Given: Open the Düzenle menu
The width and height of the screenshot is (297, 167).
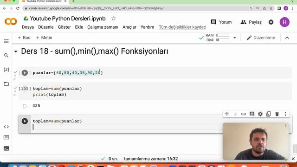Looking at the screenshot, I should [46, 27].
